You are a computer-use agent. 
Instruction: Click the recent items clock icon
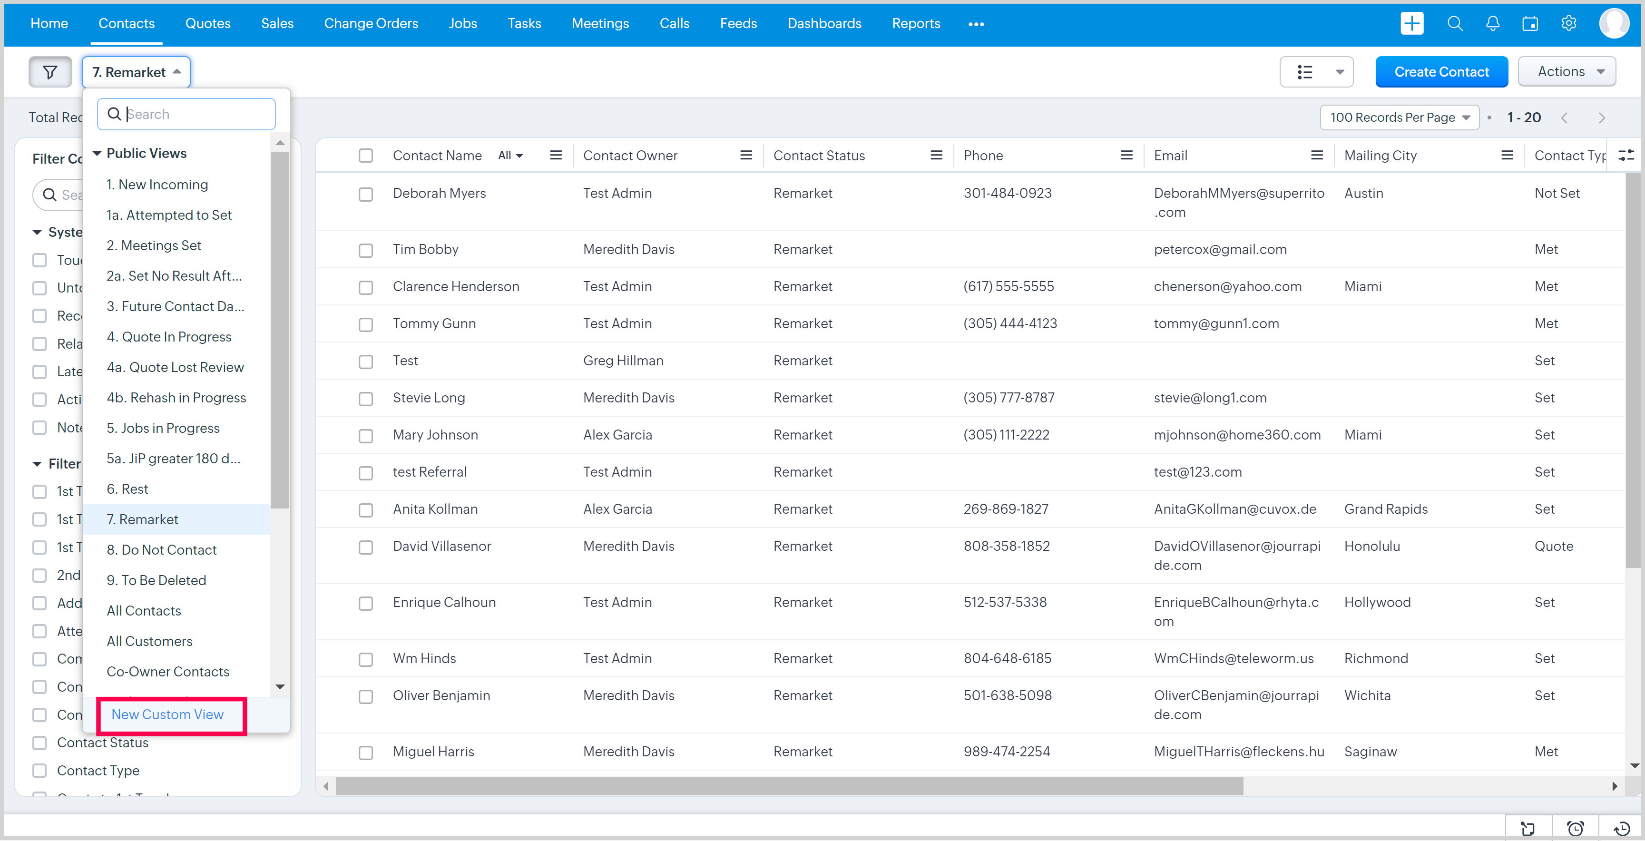click(x=1621, y=828)
